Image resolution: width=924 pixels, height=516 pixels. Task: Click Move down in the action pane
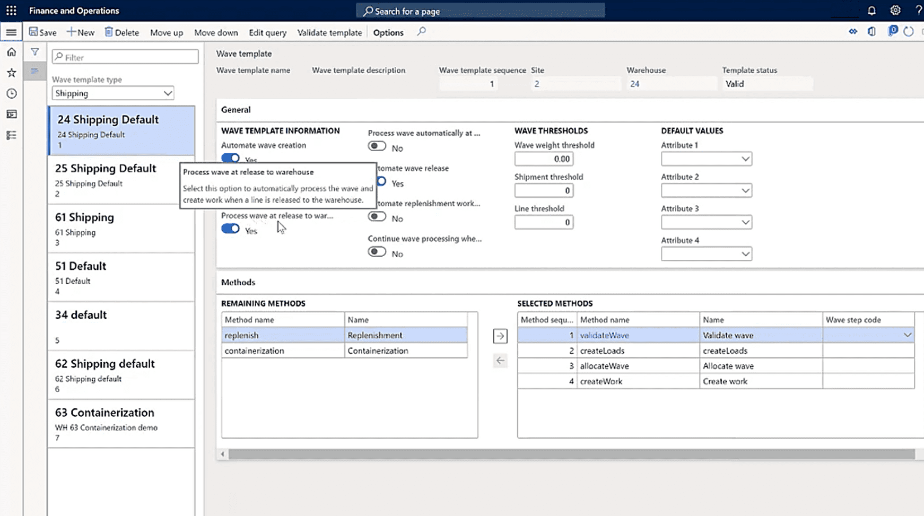pos(216,32)
